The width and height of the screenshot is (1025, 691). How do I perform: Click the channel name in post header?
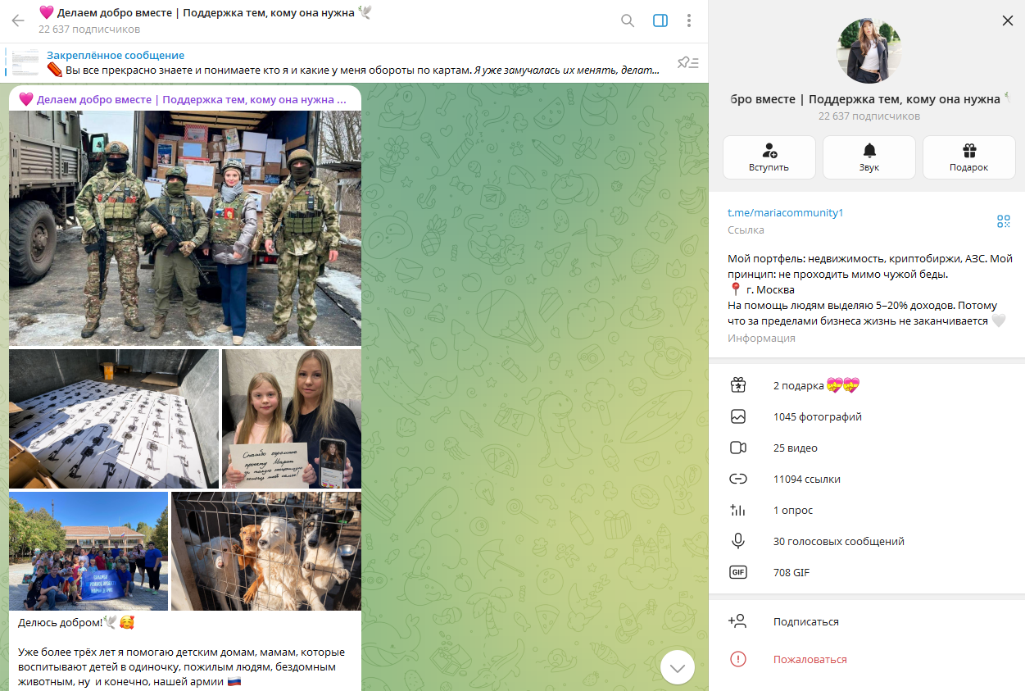(183, 99)
